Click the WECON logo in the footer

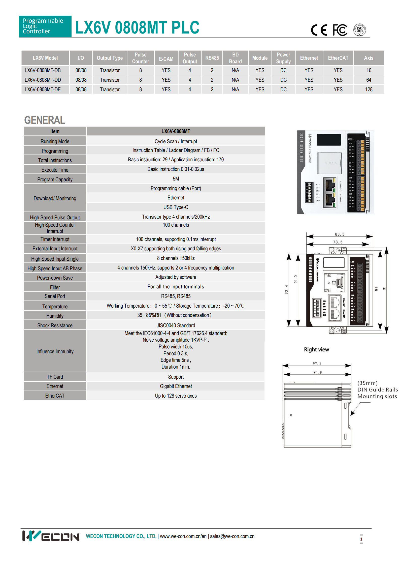51,536
